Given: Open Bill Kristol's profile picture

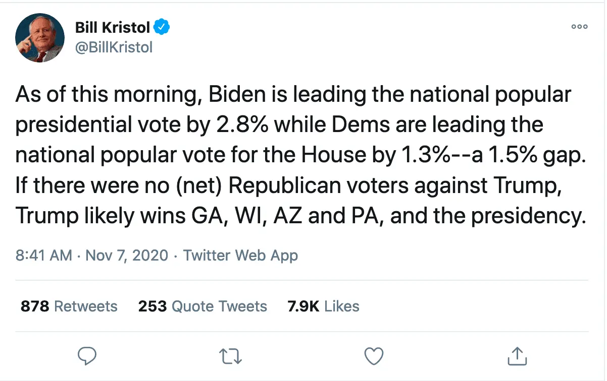Looking at the screenshot, I should 40,38.
